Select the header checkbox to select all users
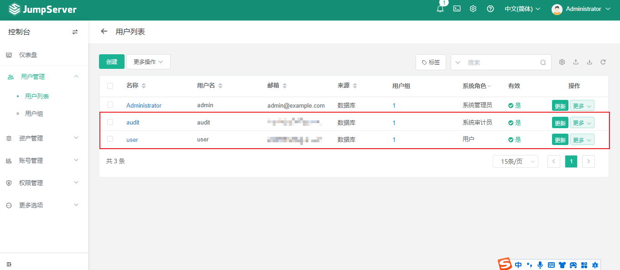Viewport: 620px width, 270px height. (x=110, y=86)
